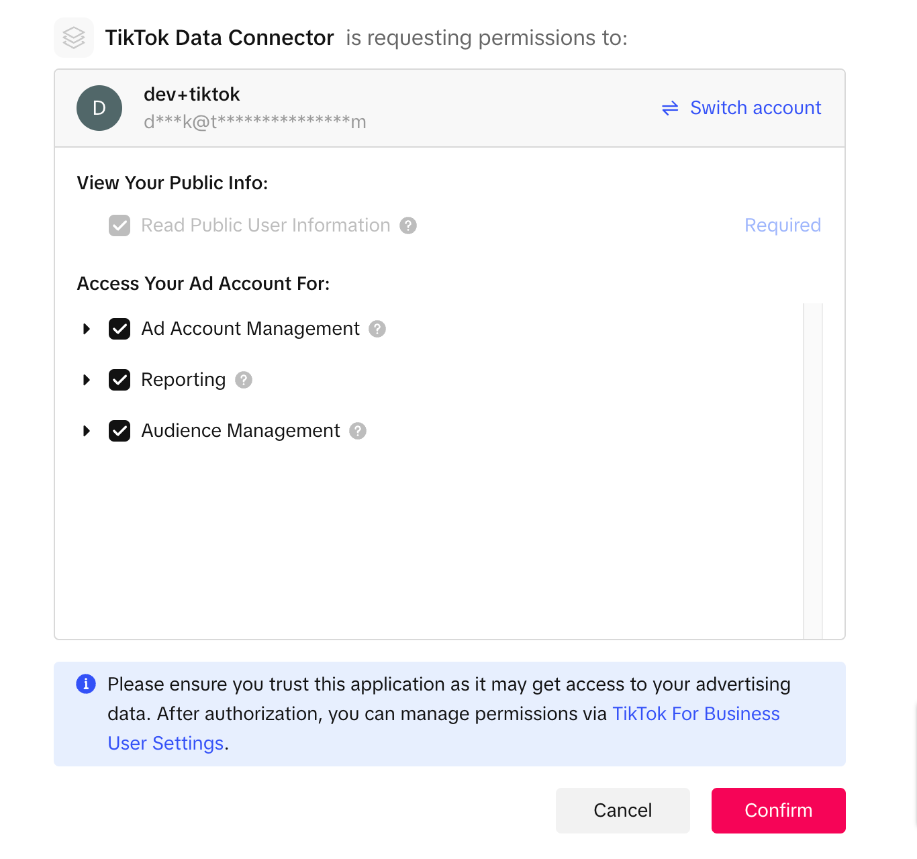Toggle the Reporting permission checkbox
The width and height of the screenshot is (917, 859).
[x=119, y=380]
